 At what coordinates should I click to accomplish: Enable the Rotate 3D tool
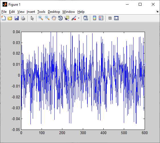pos(60,18)
